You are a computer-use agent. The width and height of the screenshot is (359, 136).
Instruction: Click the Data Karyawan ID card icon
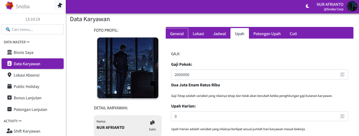tap(10, 64)
